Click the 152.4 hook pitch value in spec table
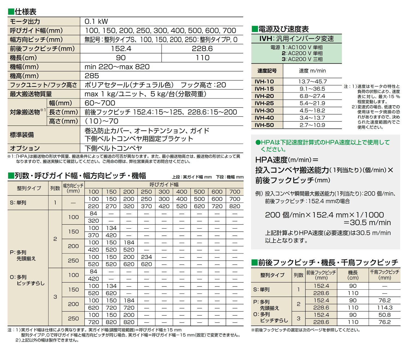This screenshot has height=353, width=409. (121, 49)
